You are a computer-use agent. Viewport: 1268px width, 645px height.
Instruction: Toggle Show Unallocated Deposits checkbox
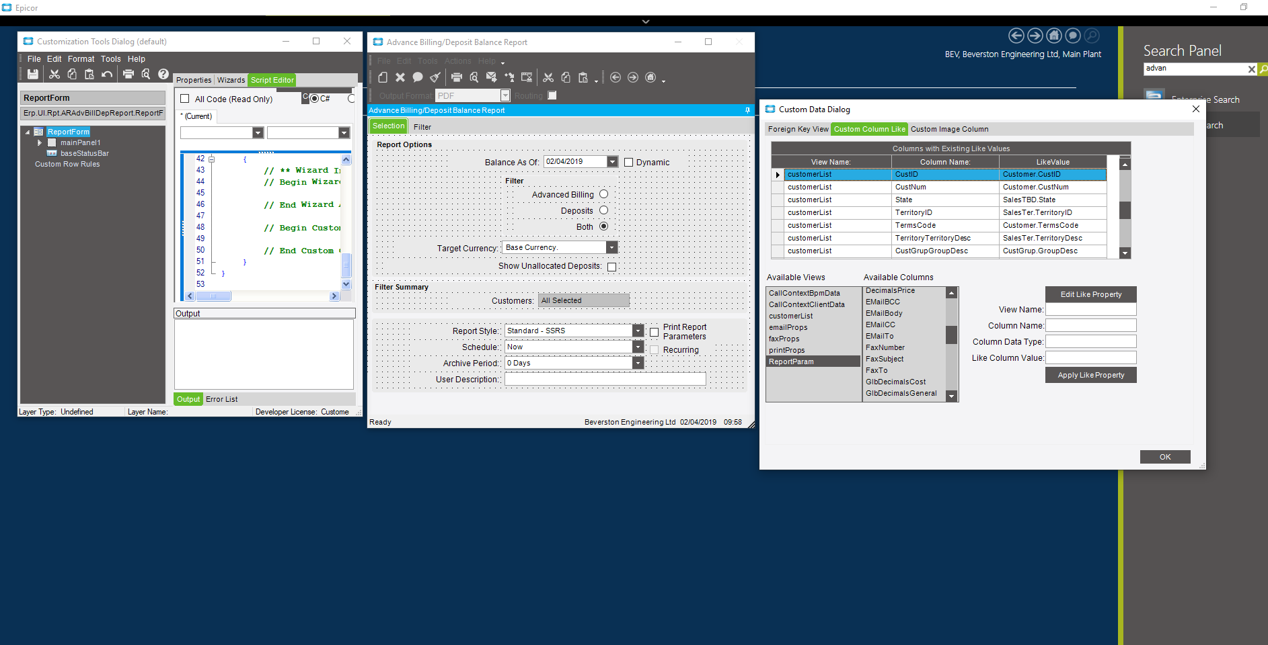click(x=612, y=267)
